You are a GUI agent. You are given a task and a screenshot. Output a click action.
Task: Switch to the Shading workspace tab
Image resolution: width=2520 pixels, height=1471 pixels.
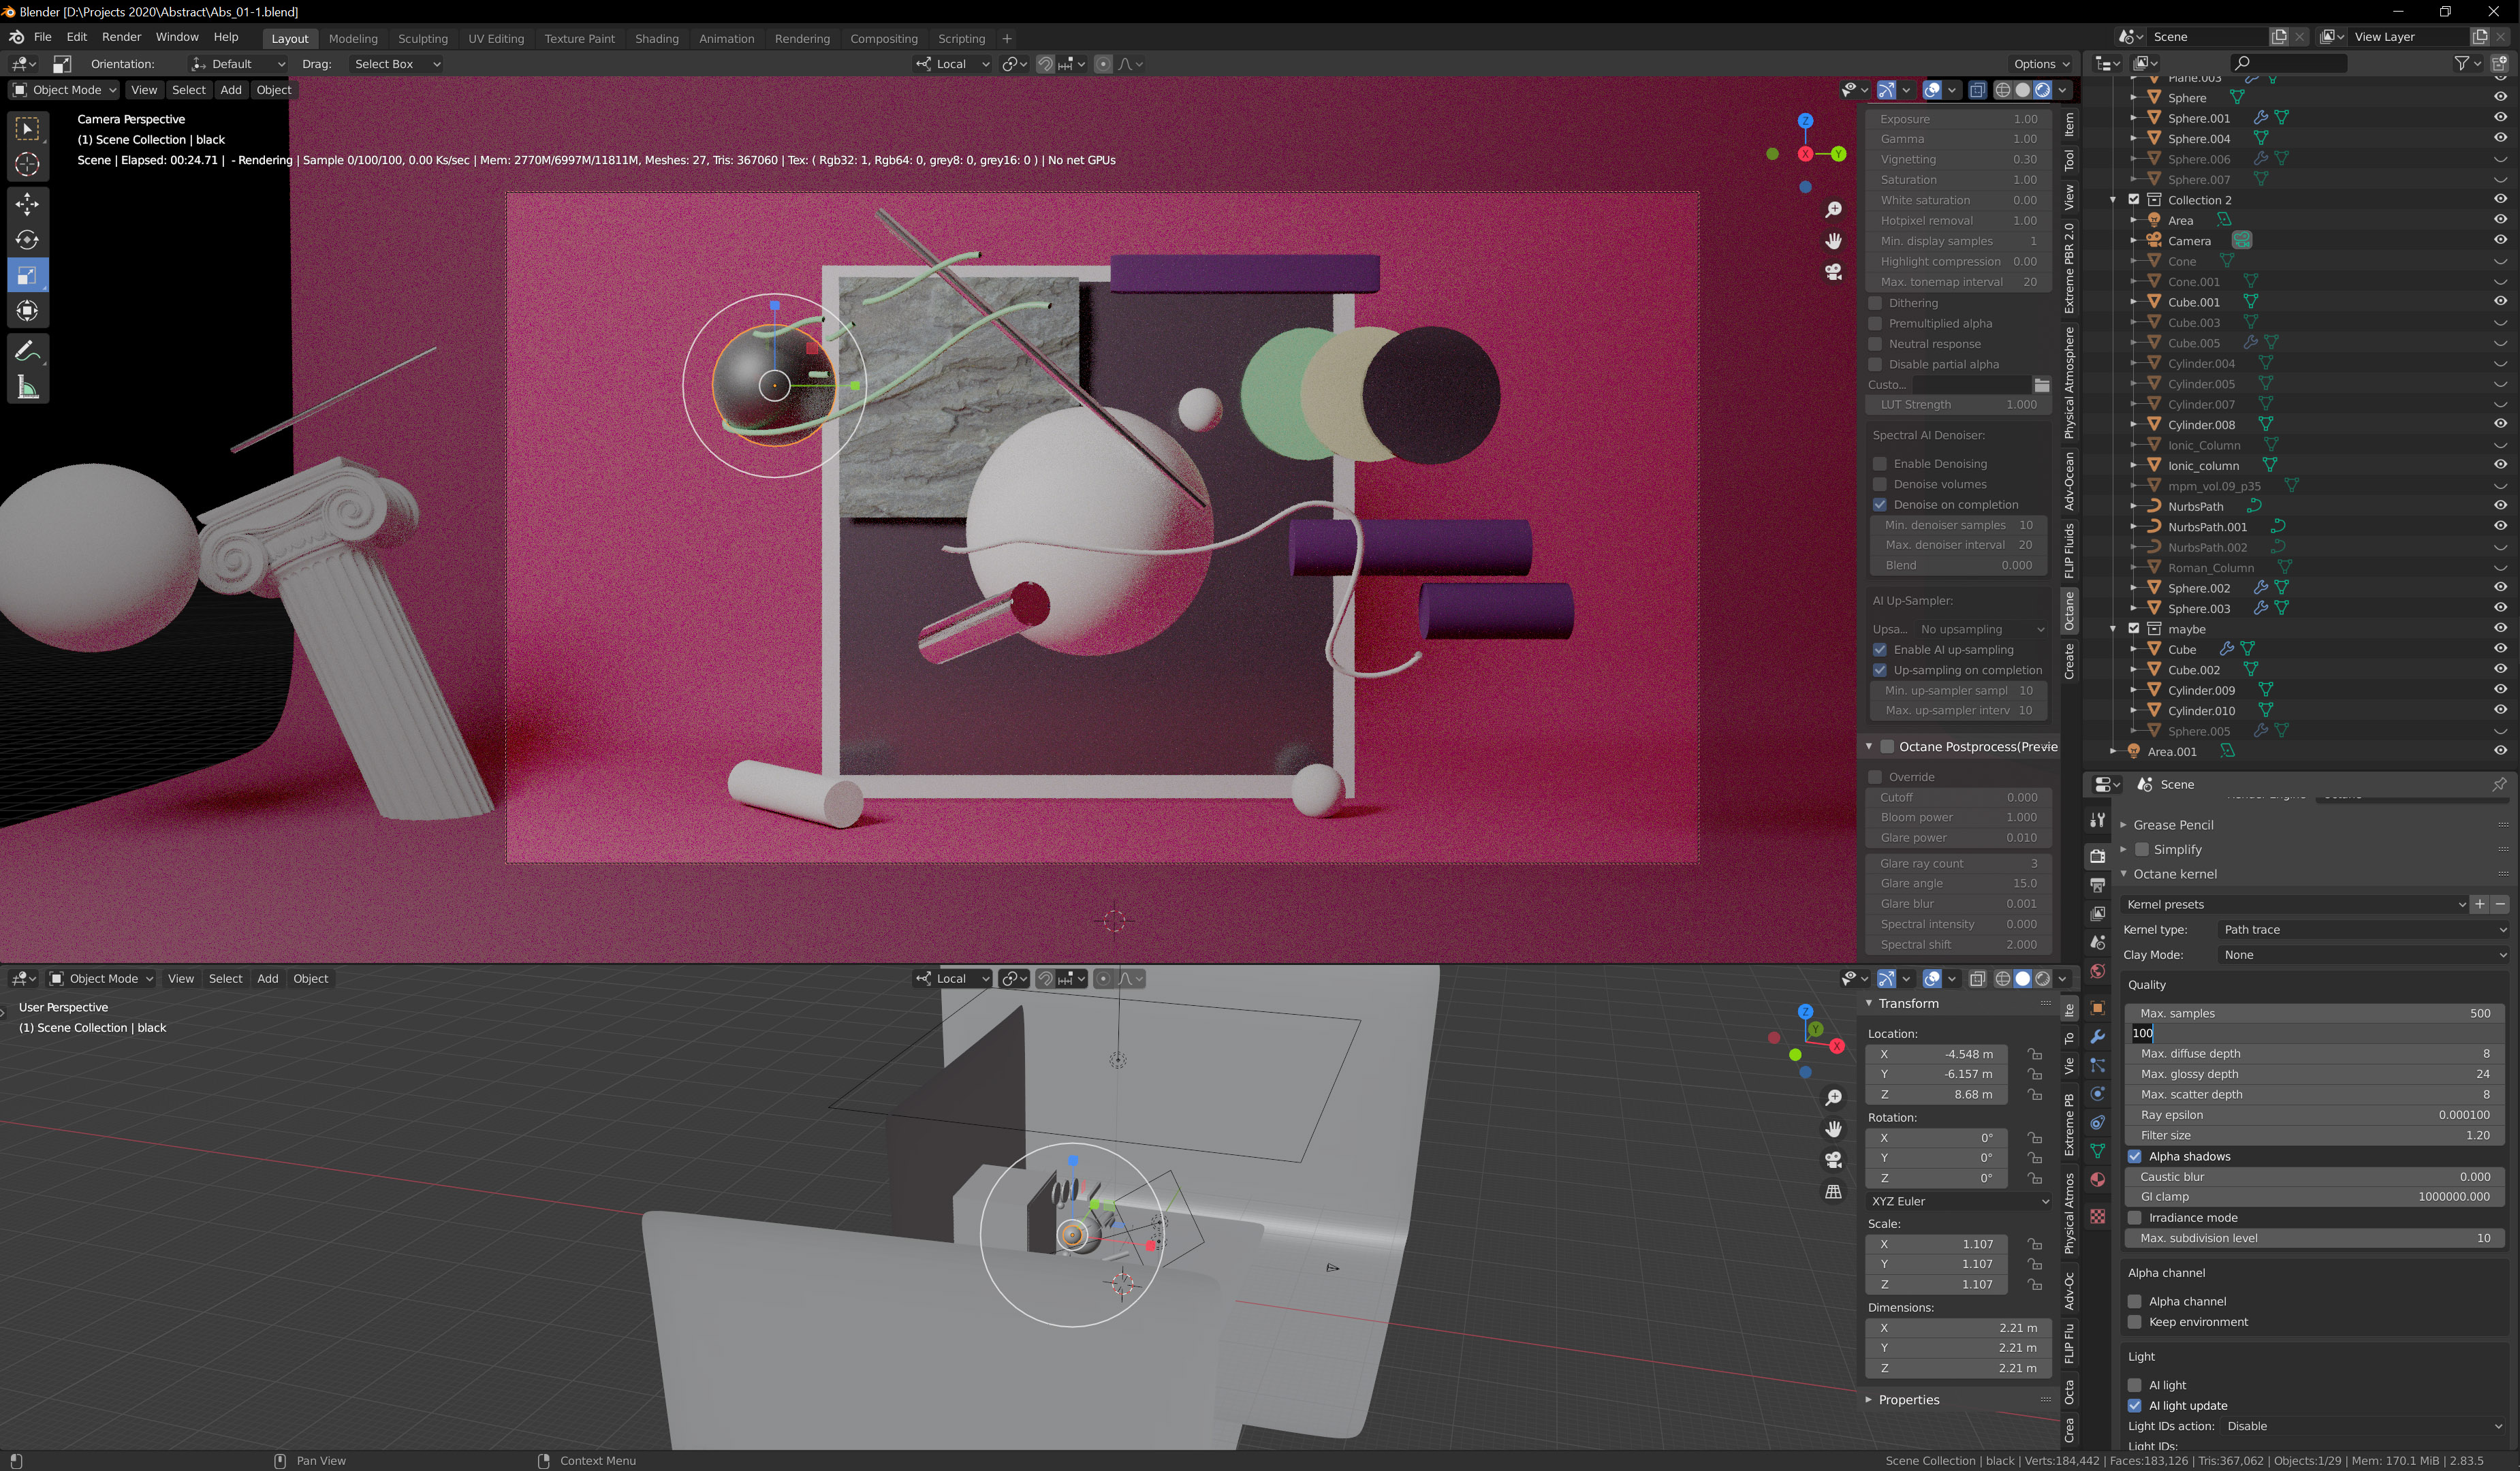tap(656, 38)
